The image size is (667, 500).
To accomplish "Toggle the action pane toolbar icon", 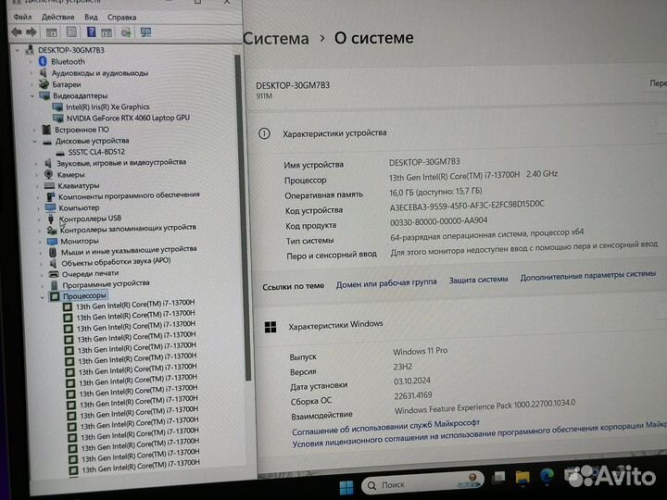I will 107,32.
